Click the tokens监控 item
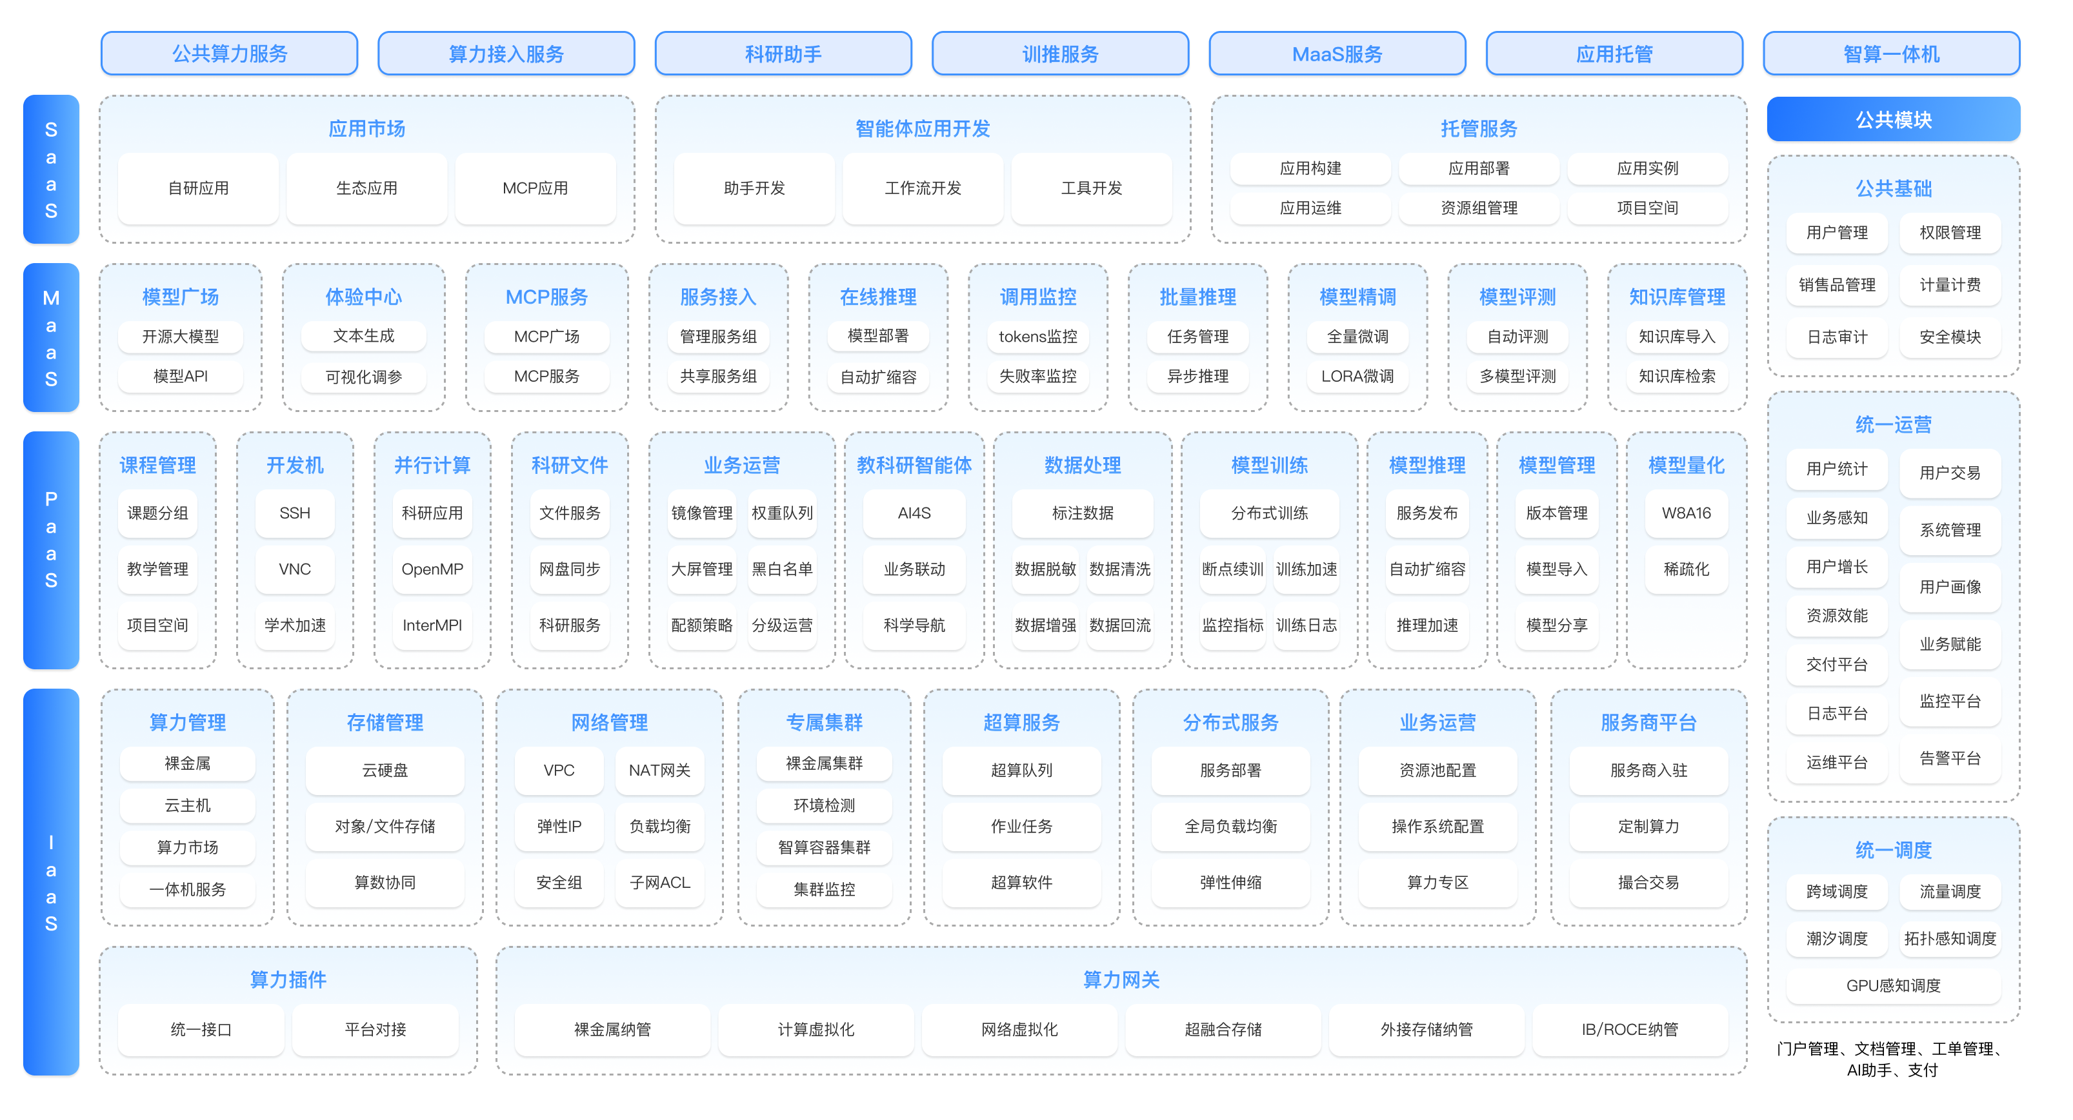Viewport: 2073px width, 1120px height. [x=1037, y=336]
